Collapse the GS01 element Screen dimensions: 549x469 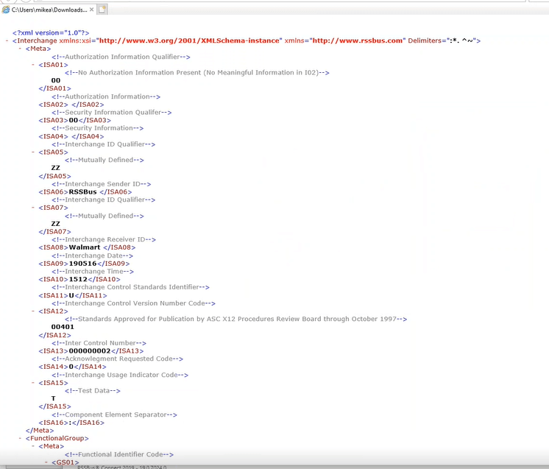coord(46,462)
